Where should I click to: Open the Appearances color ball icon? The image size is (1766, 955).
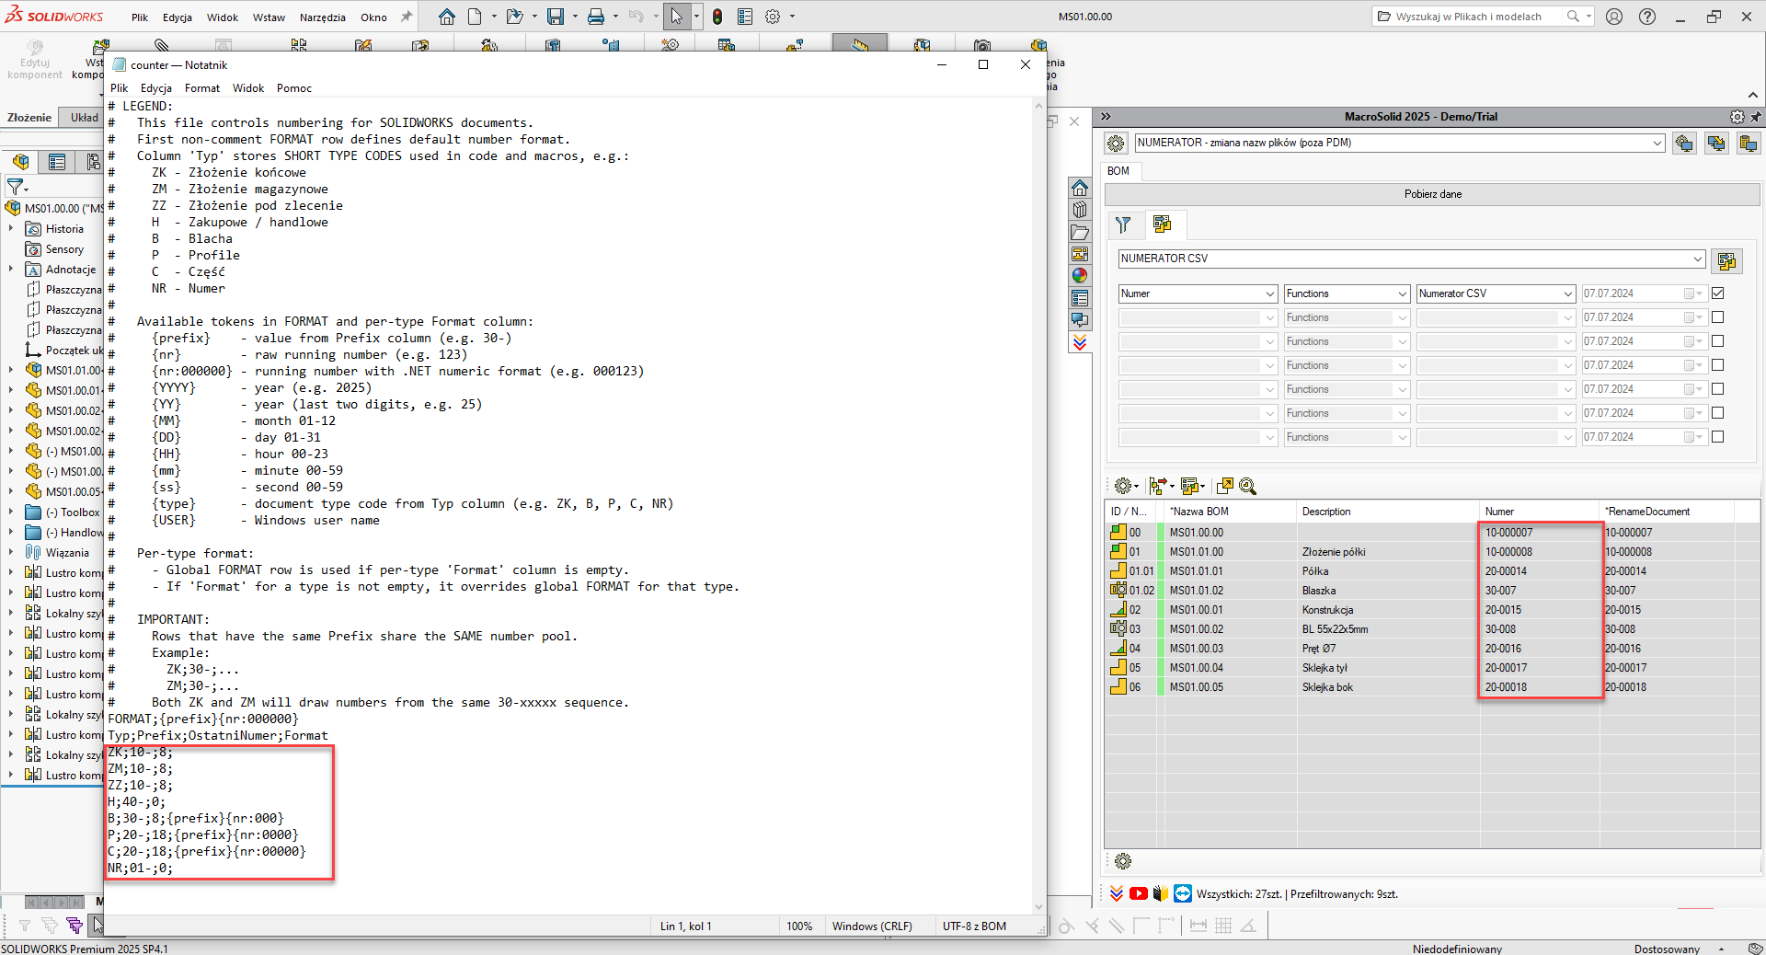click(x=1080, y=275)
